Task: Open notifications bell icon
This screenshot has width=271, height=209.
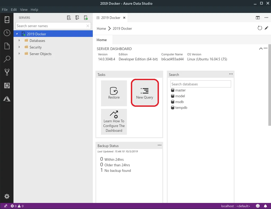Action: point(265,206)
